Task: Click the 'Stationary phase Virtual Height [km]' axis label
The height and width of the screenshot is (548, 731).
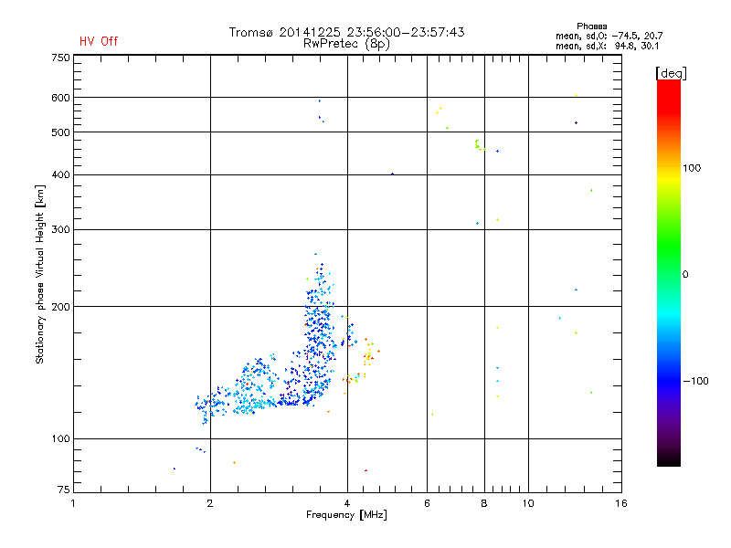Action: pos(40,275)
